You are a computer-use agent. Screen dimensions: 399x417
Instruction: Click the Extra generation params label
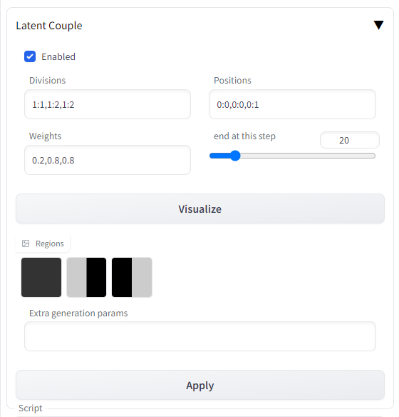[78, 313]
